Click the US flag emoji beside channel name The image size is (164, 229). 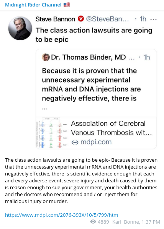[67, 5]
